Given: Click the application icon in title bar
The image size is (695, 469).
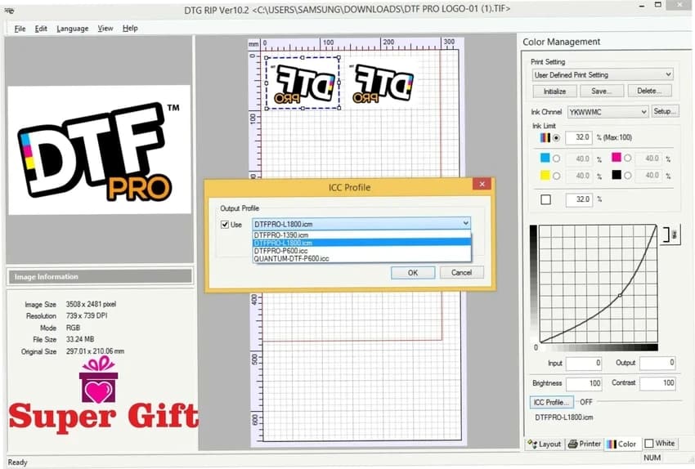Looking at the screenshot, I should click(9, 11).
